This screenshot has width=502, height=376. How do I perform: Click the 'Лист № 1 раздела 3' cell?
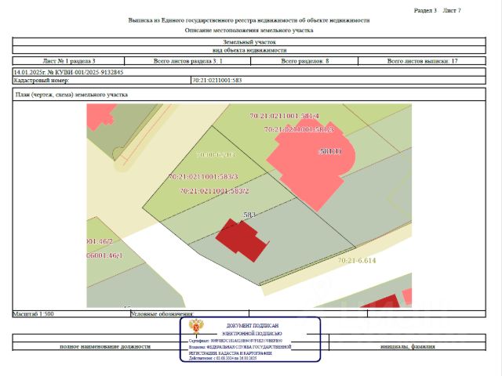pyautogui.click(x=69, y=61)
